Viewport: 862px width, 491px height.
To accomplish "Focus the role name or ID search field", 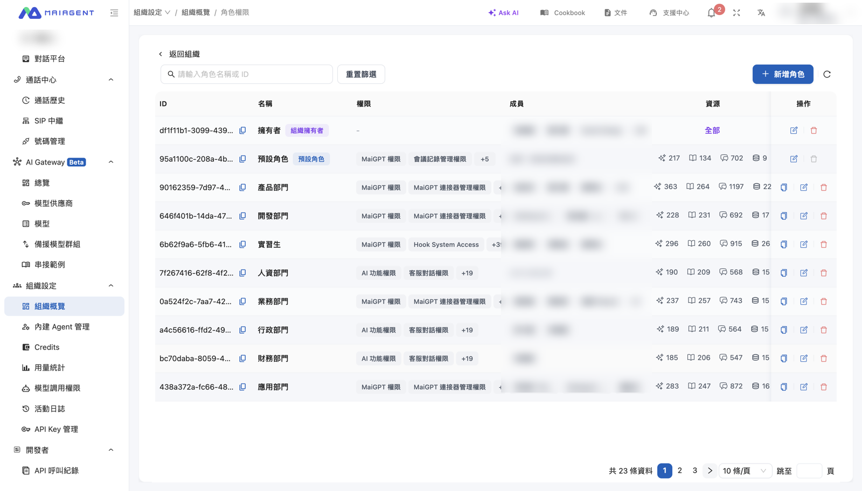I will [x=247, y=74].
